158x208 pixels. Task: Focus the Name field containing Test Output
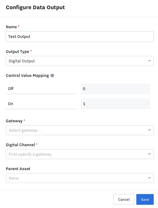[x=80, y=37]
